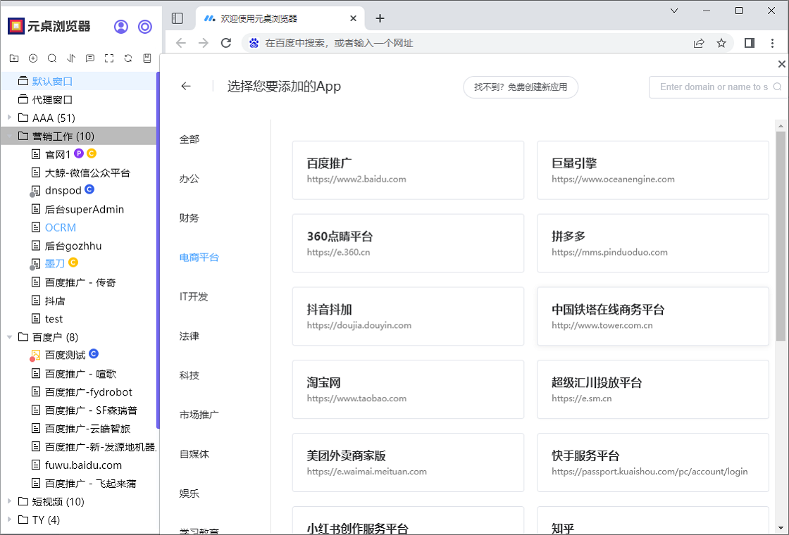
Task: Click the app list vertical scrollbar thumb
Action: click(x=781, y=237)
